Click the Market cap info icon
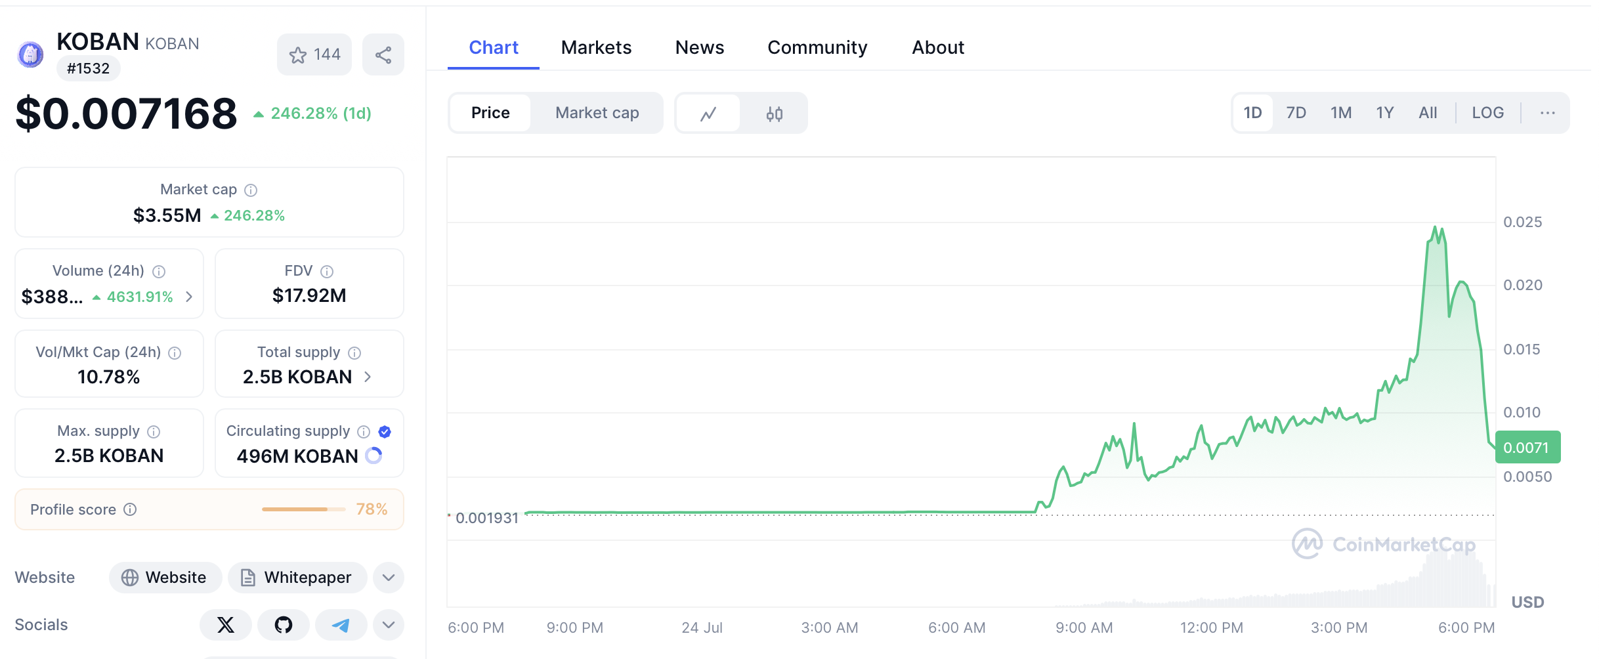The image size is (1599, 659). 251,190
